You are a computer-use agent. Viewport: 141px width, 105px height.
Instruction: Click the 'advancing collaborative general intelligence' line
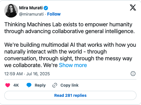click(70, 31)
